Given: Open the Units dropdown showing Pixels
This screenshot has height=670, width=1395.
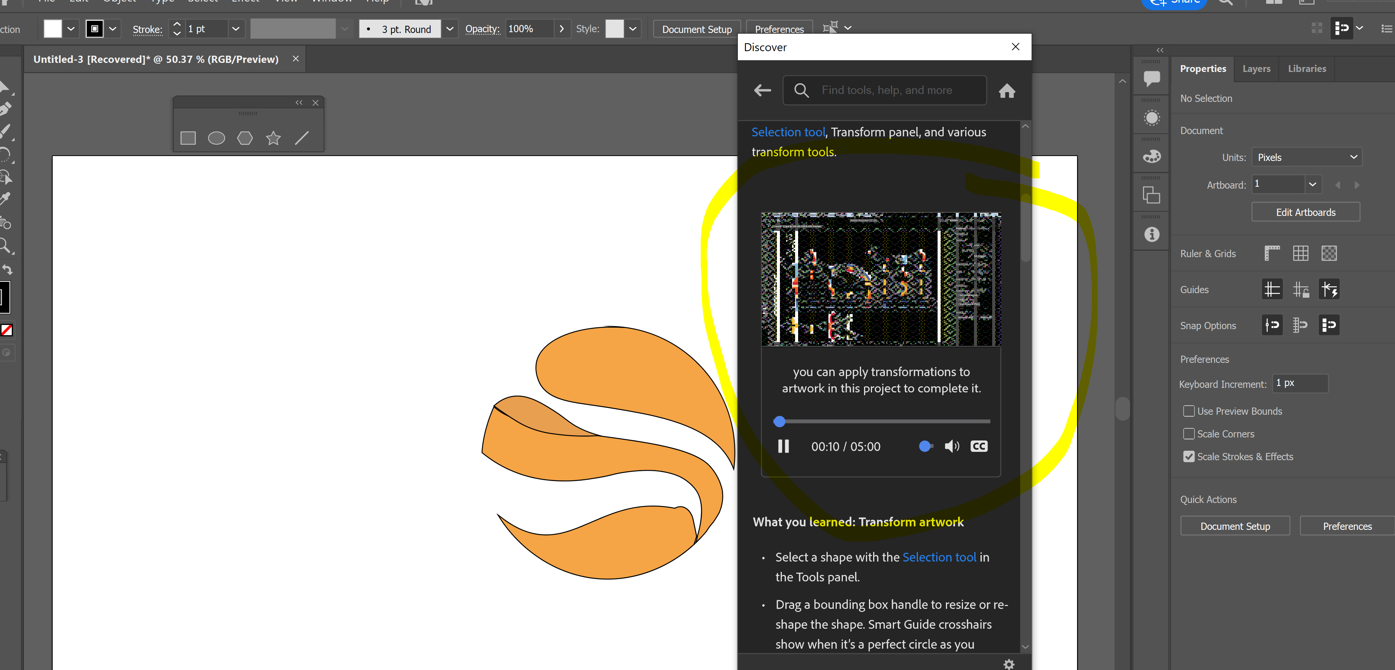Looking at the screenshot, I should 1307,157.
